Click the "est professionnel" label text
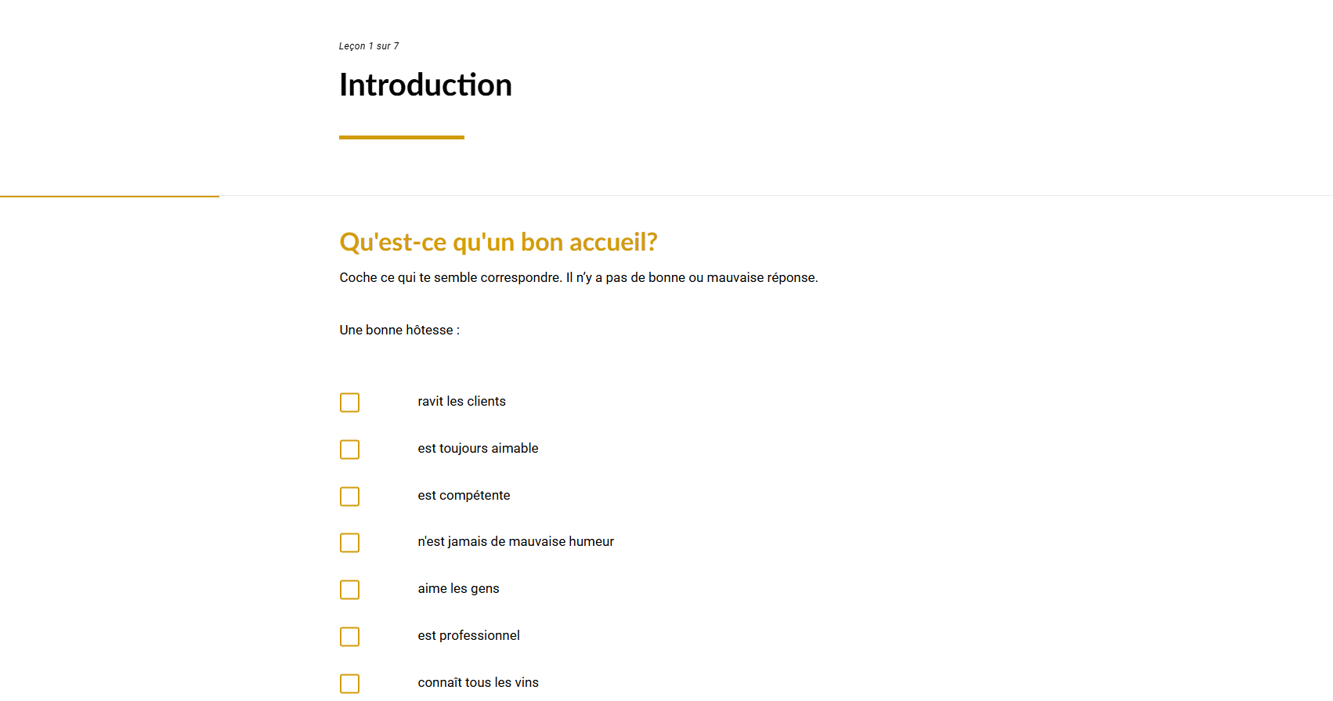Viewport: 1333px width, 701px height. click(x=468, y=635)
